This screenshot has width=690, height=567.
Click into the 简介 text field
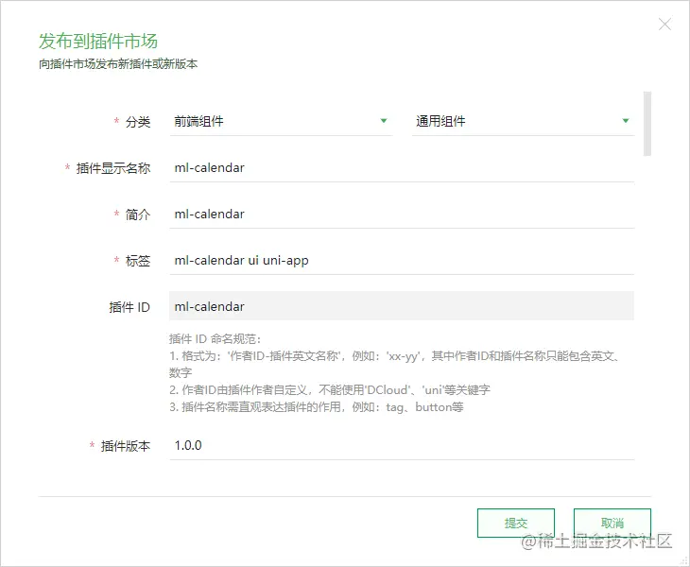pos(401,214)
